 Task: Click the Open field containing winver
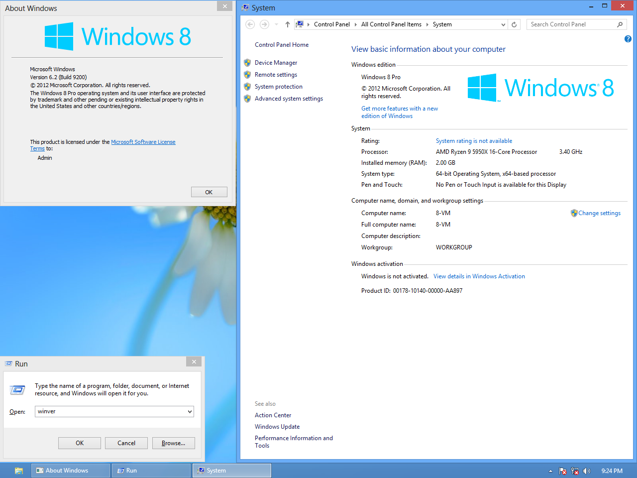[x=110, y=411]
